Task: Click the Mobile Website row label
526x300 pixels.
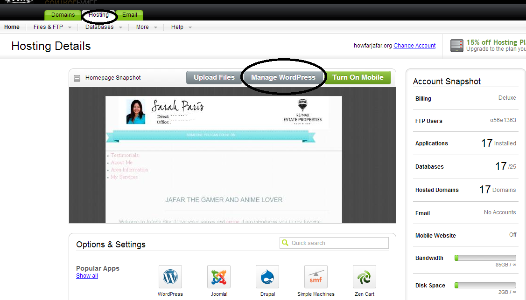Action: [435, 236]
